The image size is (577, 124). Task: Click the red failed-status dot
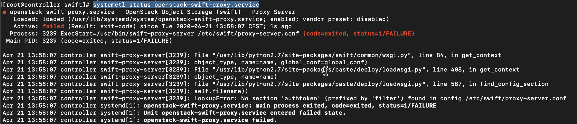click(x=4, y=12)
